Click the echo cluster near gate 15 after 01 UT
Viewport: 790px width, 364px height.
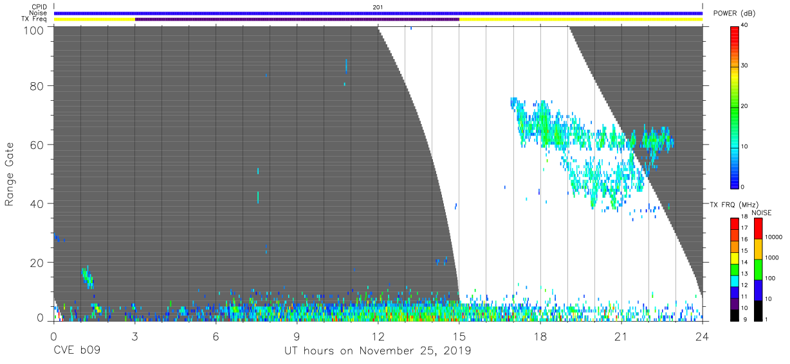[x=87, y=277]
